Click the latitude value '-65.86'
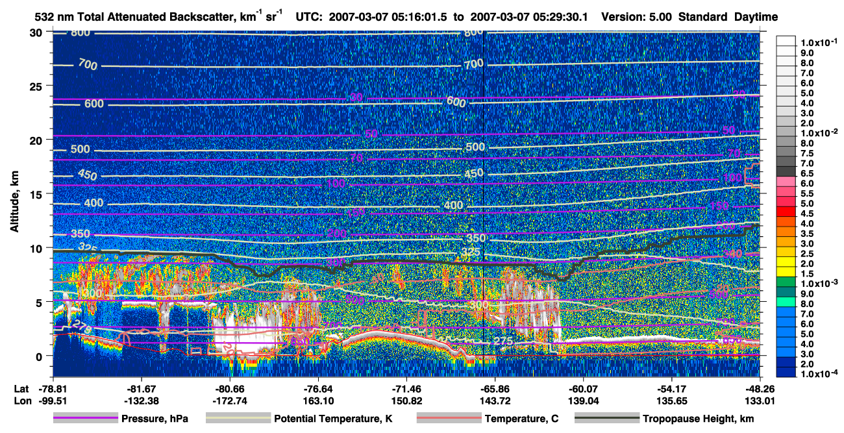844x433 pixels. point(495,388)
